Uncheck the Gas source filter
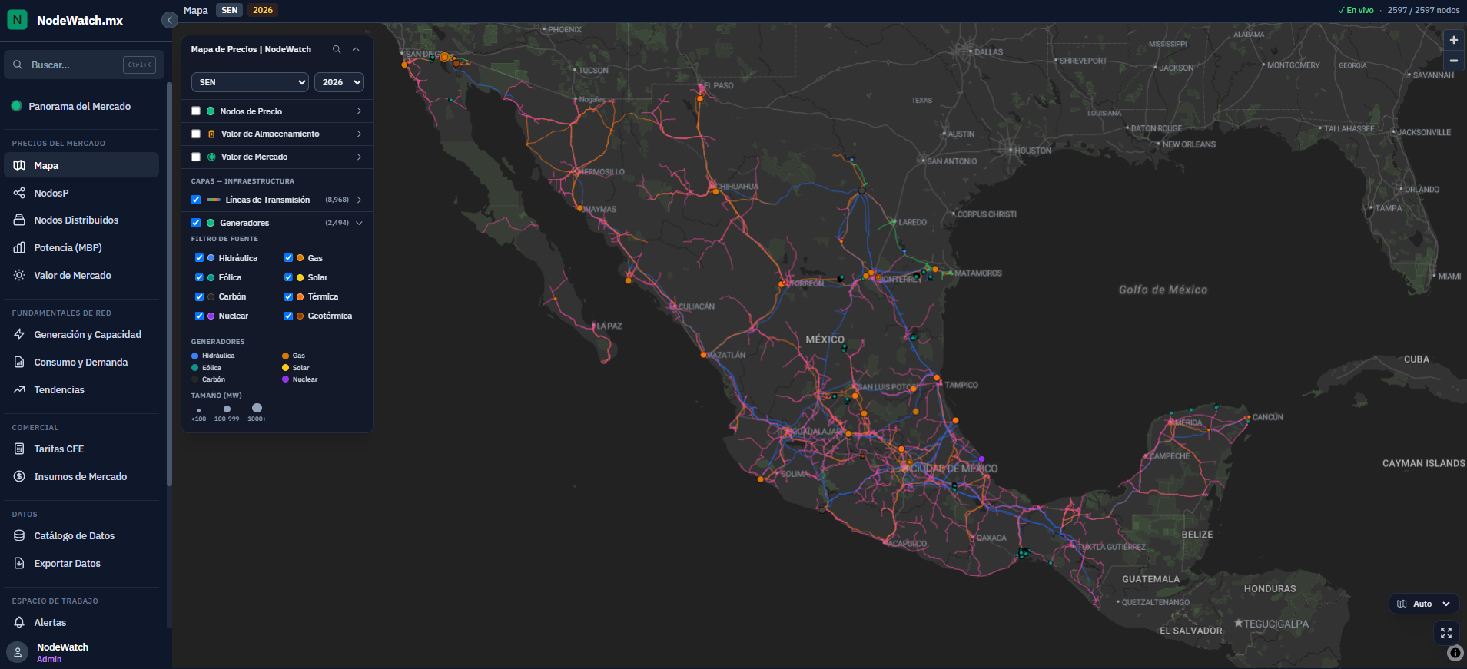The width and height of the screenshot is (1467, 669). click(288, 258)
